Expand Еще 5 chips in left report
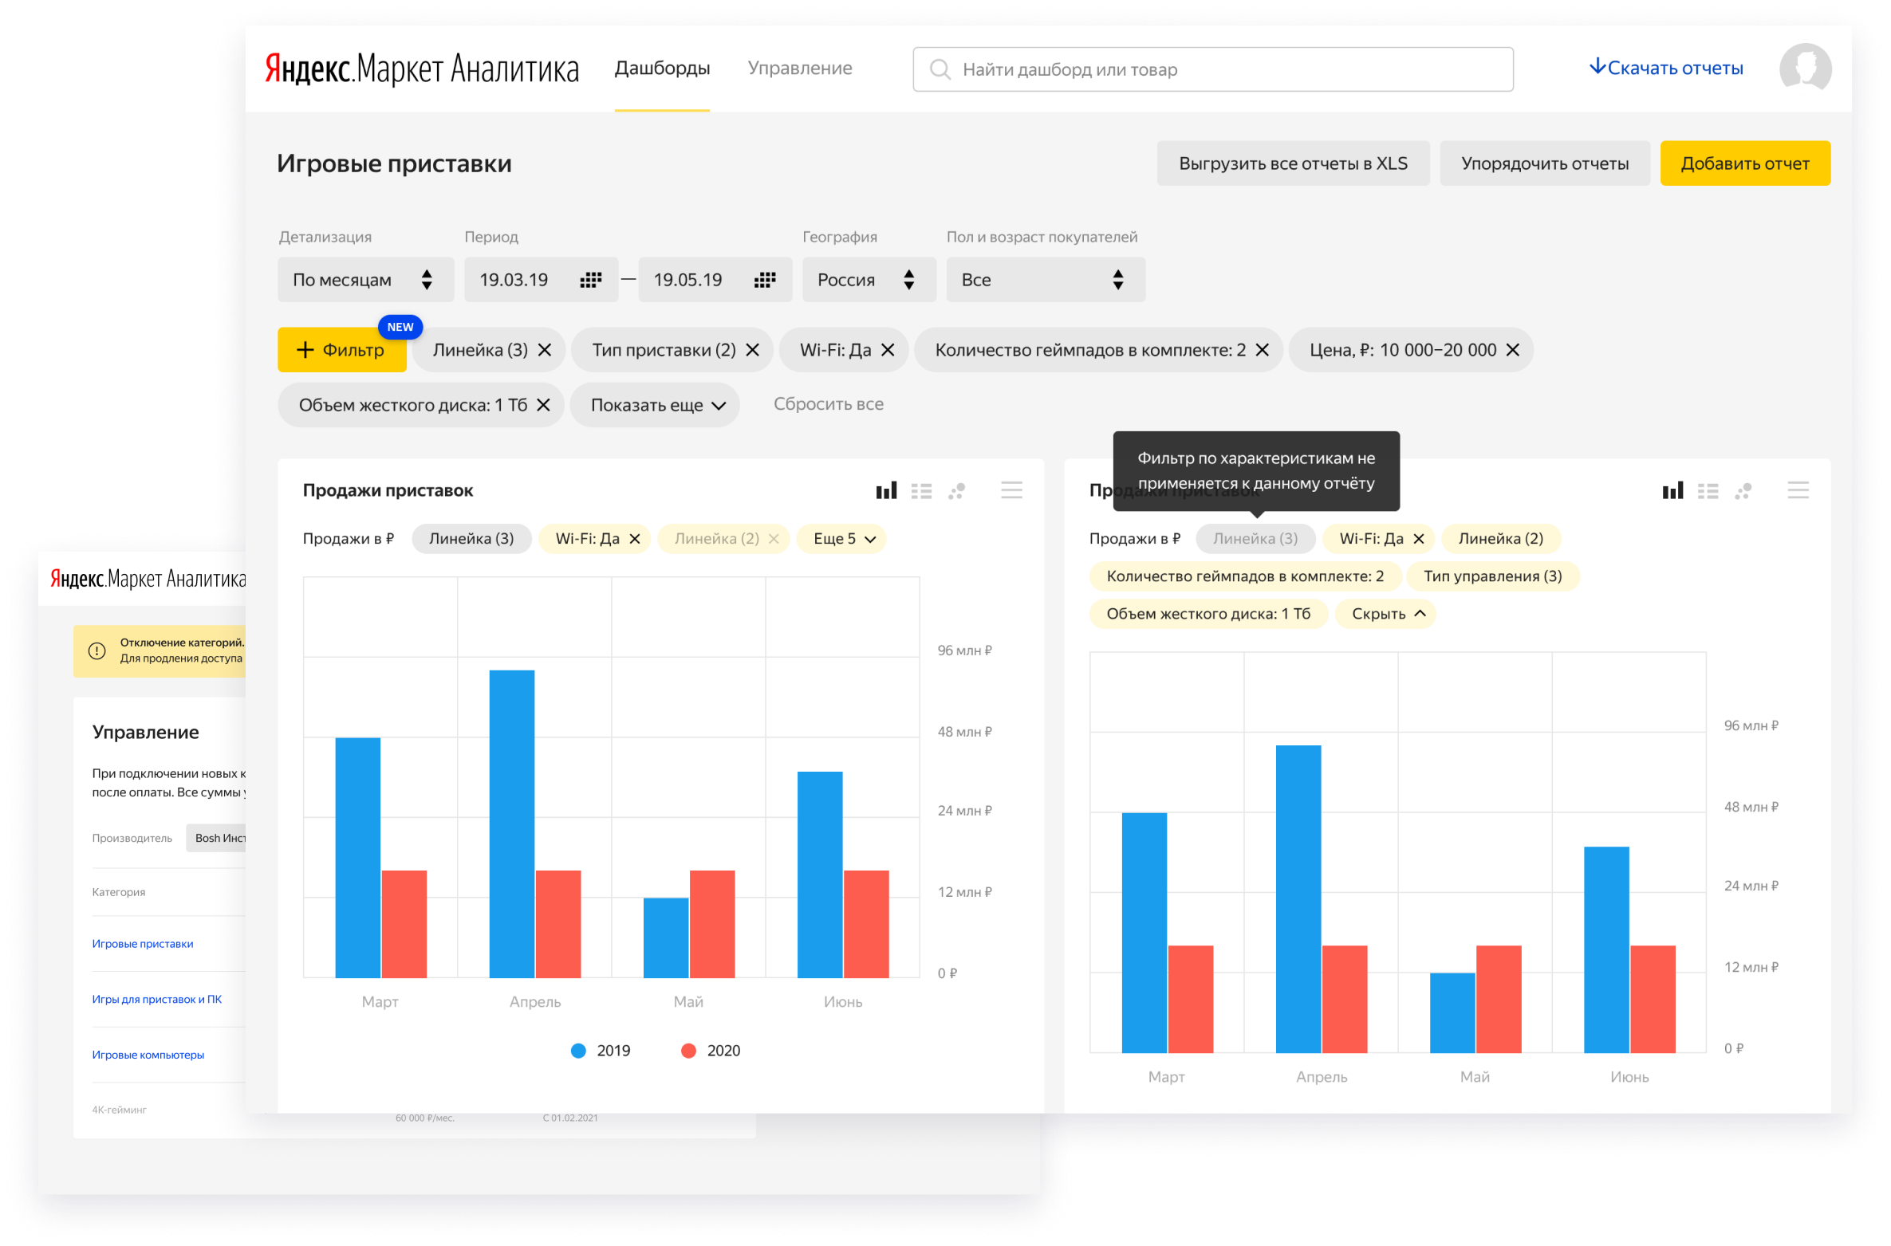Screen dimensions: 1891x1246 tap(841, 539)
